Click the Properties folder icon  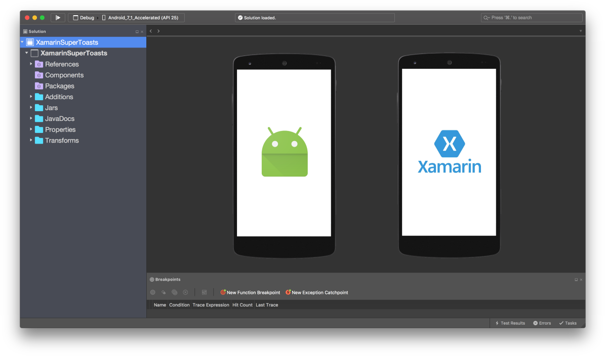pos(39,129)
